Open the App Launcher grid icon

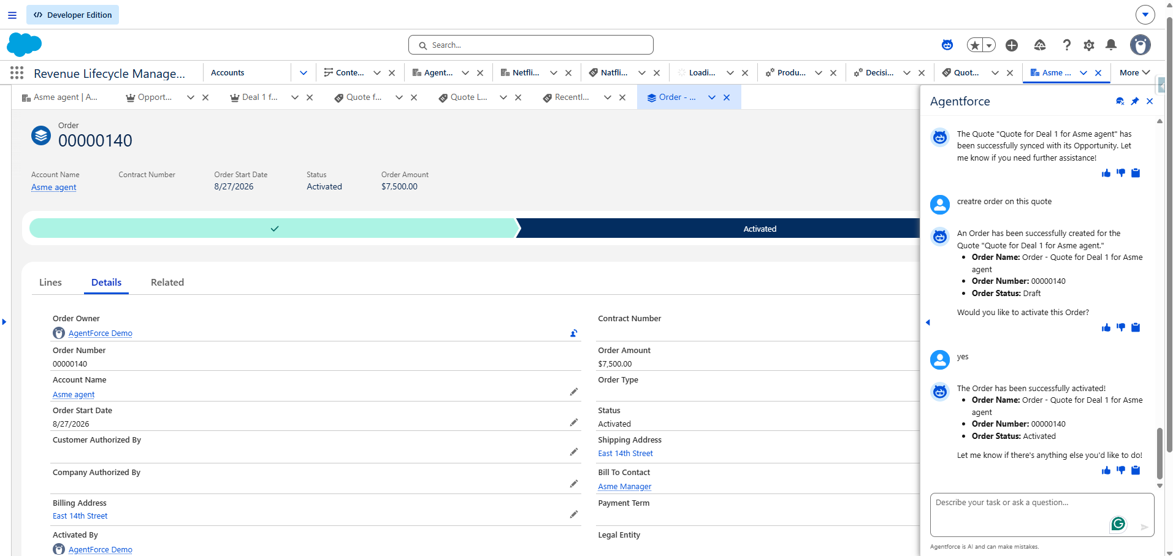[17, 73]
